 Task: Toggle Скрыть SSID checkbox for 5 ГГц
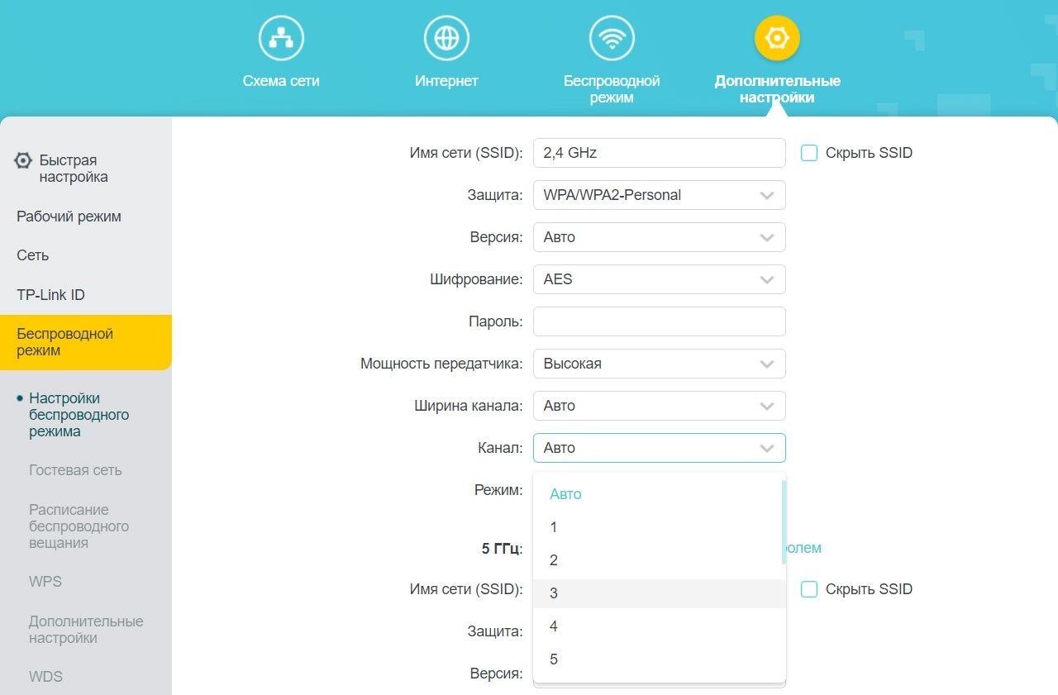point(809,589)
